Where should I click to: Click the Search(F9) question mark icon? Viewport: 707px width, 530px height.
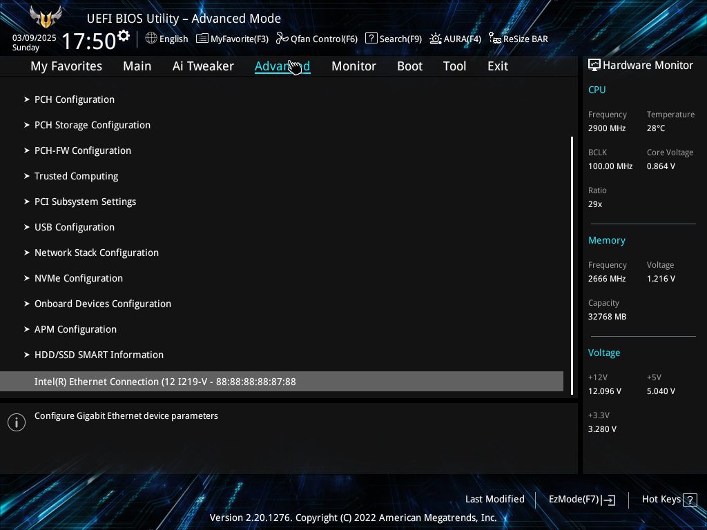pos(371,39)
